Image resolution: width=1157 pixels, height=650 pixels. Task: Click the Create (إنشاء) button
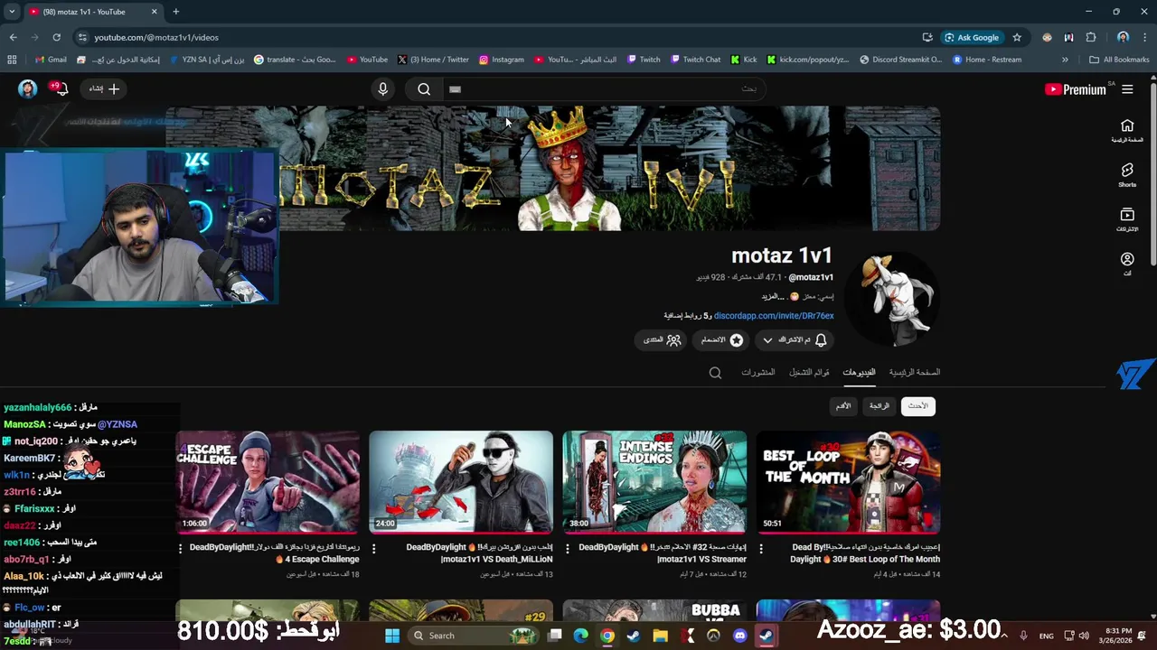(x=104, y=88)
